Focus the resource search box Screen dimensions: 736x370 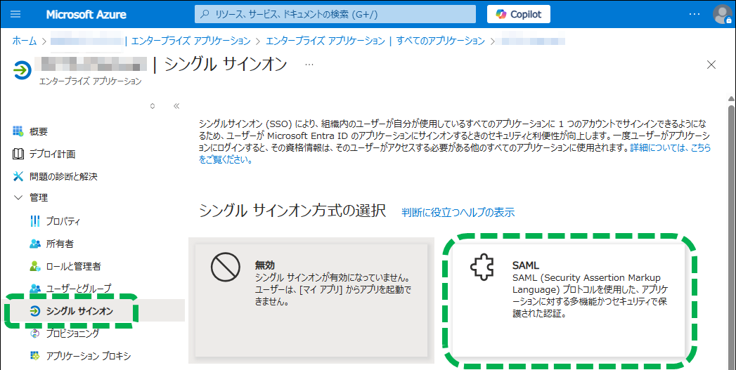point(335,14)
